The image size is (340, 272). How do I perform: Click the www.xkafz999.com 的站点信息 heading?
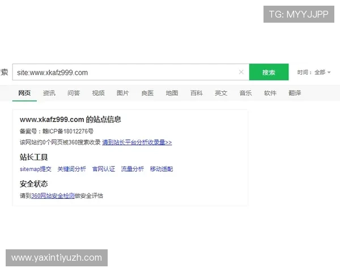pyautogui.click(x=70, y=120)
